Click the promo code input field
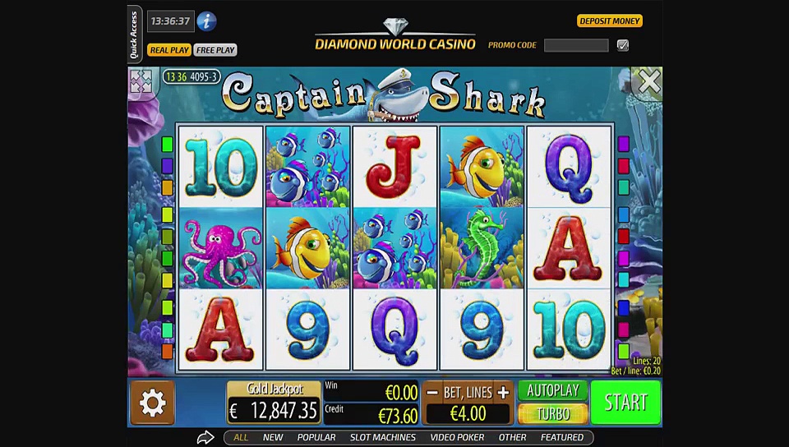789x447 pixels. pyautogui.click(x=576, y=45)
